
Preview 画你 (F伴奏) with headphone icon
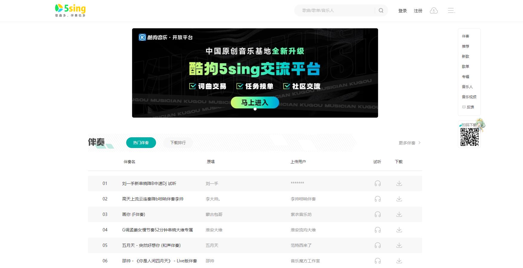[x=378, y=214]
